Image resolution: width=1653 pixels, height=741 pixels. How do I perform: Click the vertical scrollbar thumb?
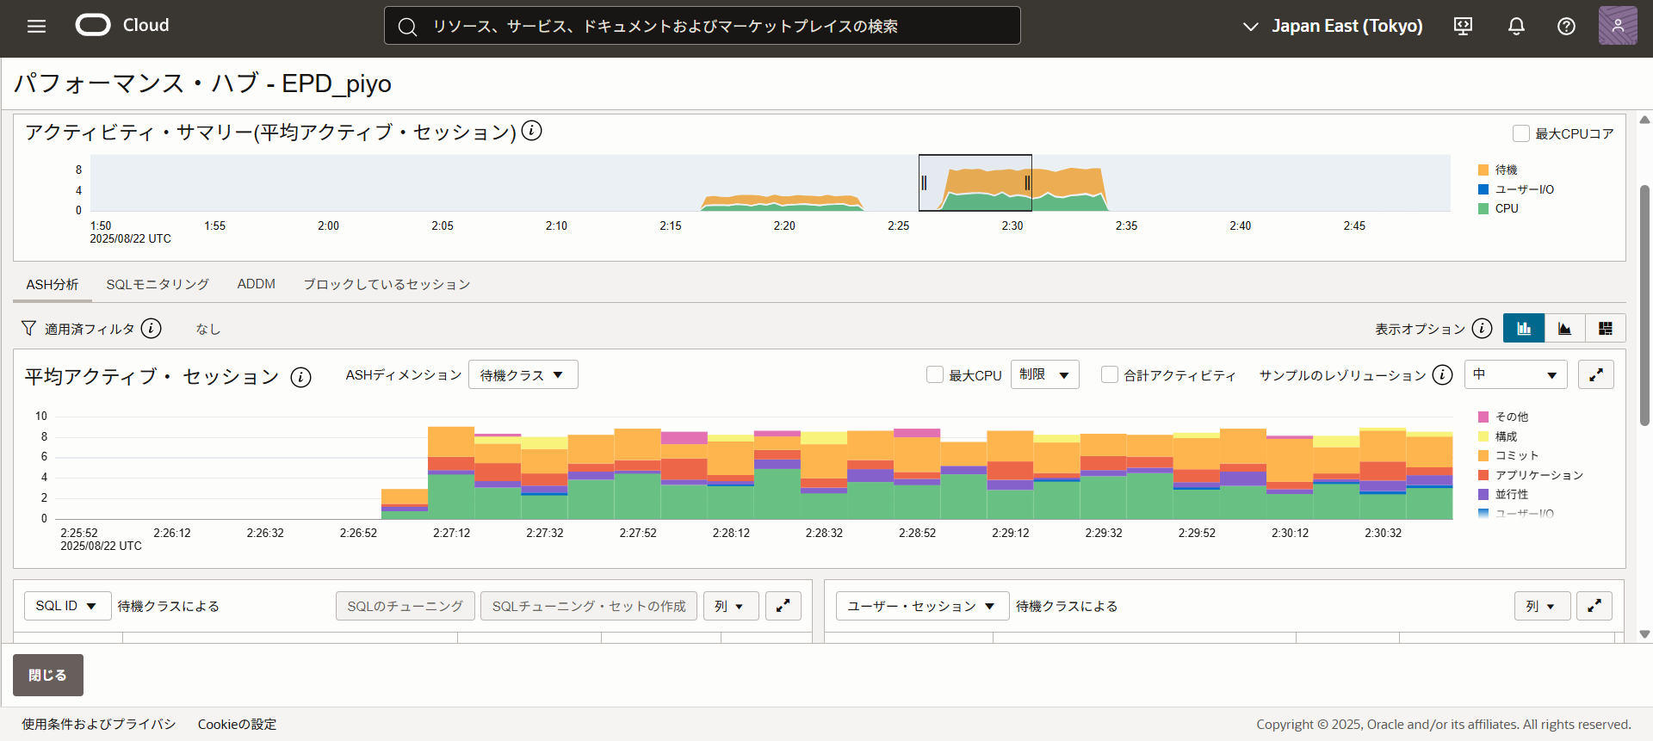[x=1644, y=306]
